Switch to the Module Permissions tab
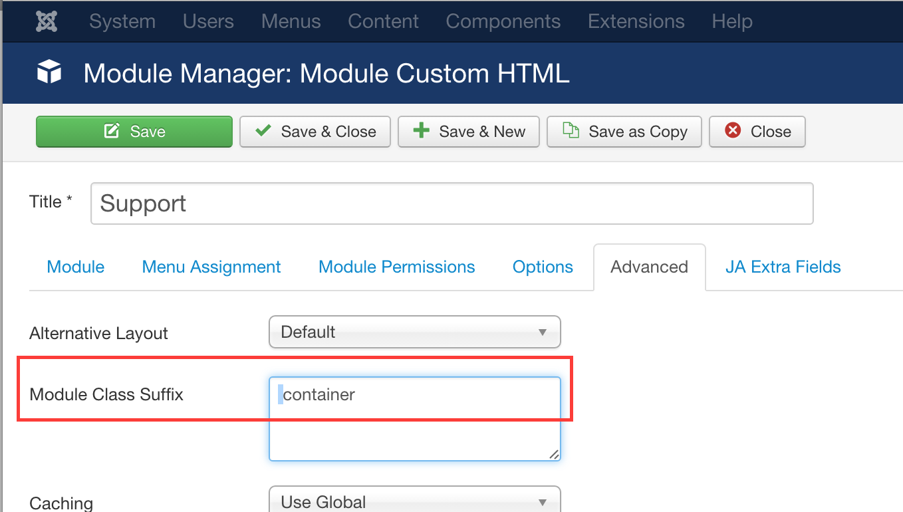This screenshot has height=512, width=903. pyautogui.click(x=397, y=267)
